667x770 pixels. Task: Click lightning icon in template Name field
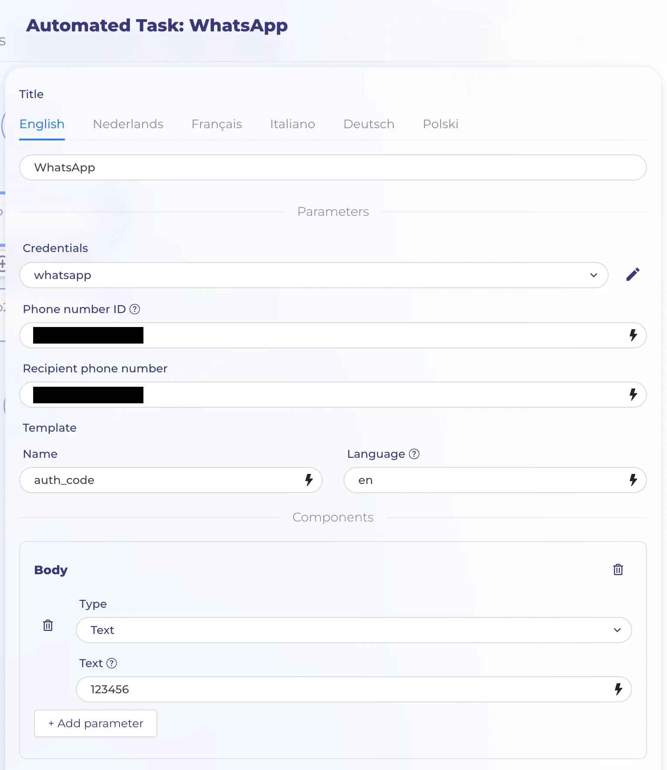[309, 480]
